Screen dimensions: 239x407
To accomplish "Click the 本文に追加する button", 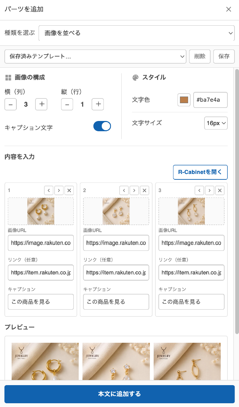I will [119, 394].
